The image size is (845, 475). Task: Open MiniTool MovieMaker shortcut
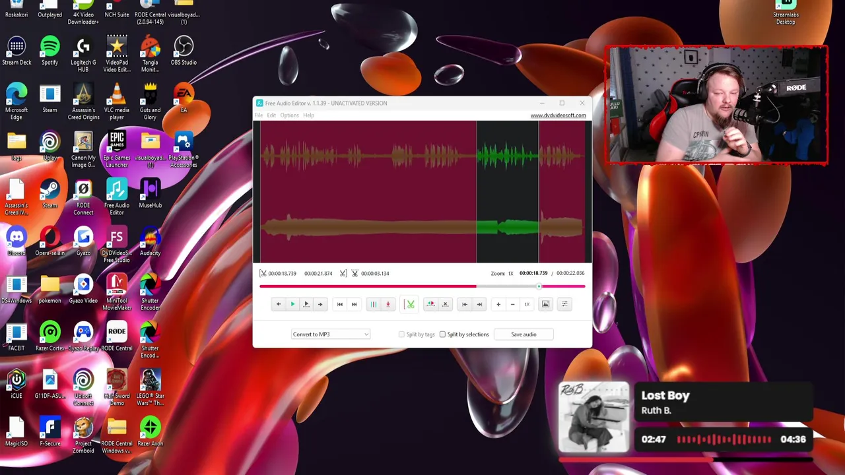pyautogui.click(x=117, y=293)
